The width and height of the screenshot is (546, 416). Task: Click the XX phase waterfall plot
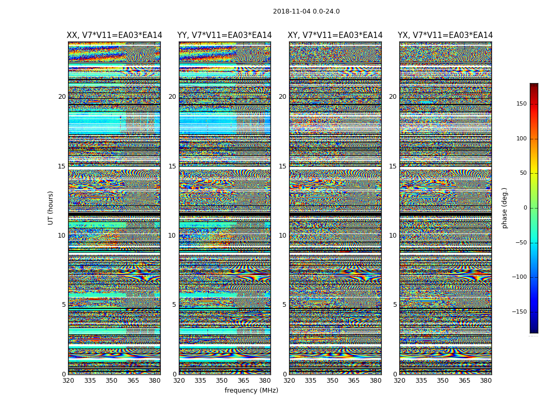[x=114, y=208]
